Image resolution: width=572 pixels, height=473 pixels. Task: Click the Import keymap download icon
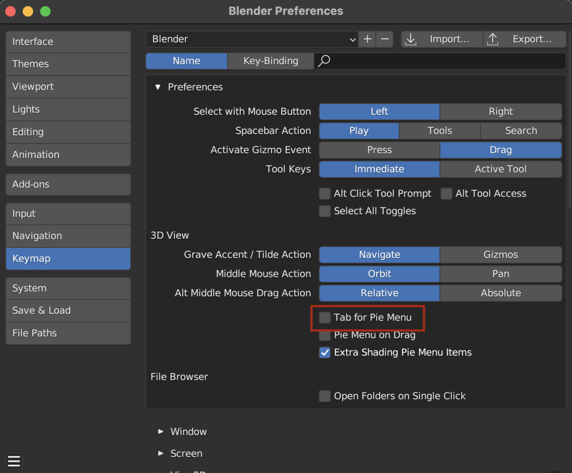point(411,39)
